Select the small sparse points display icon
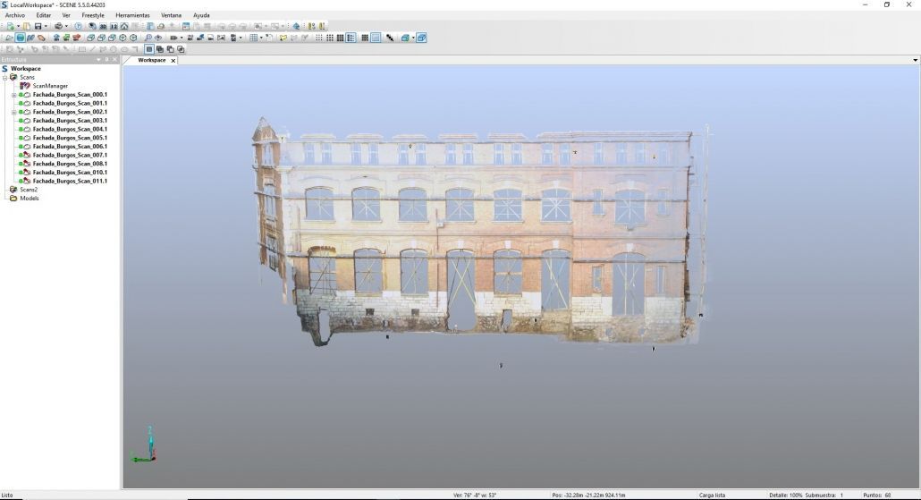921x500 pixels. pos(319,38)
